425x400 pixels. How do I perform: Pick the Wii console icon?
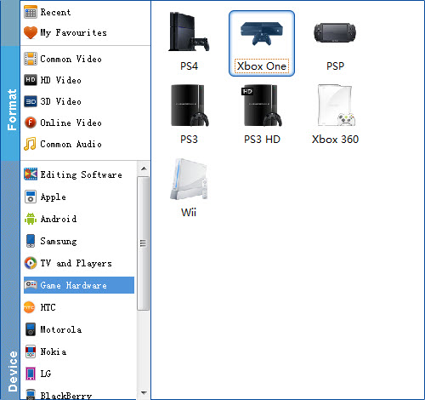tap(189, 179)
